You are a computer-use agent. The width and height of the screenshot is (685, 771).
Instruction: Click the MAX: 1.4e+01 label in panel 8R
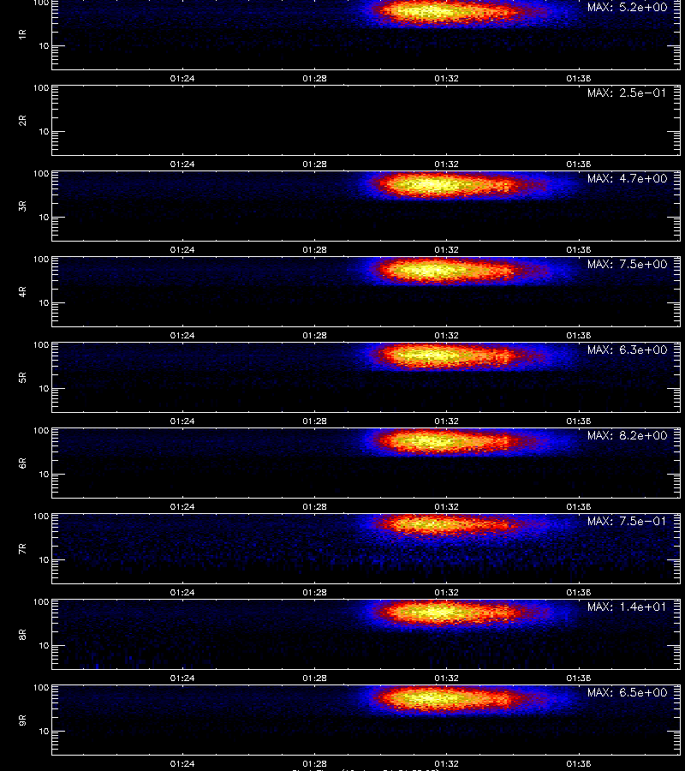(627, 607)
